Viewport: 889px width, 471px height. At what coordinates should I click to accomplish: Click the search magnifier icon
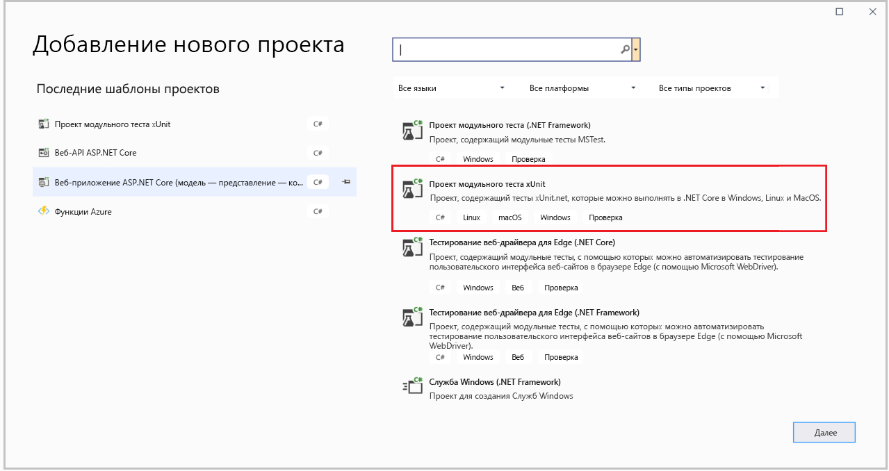point(625,49)
